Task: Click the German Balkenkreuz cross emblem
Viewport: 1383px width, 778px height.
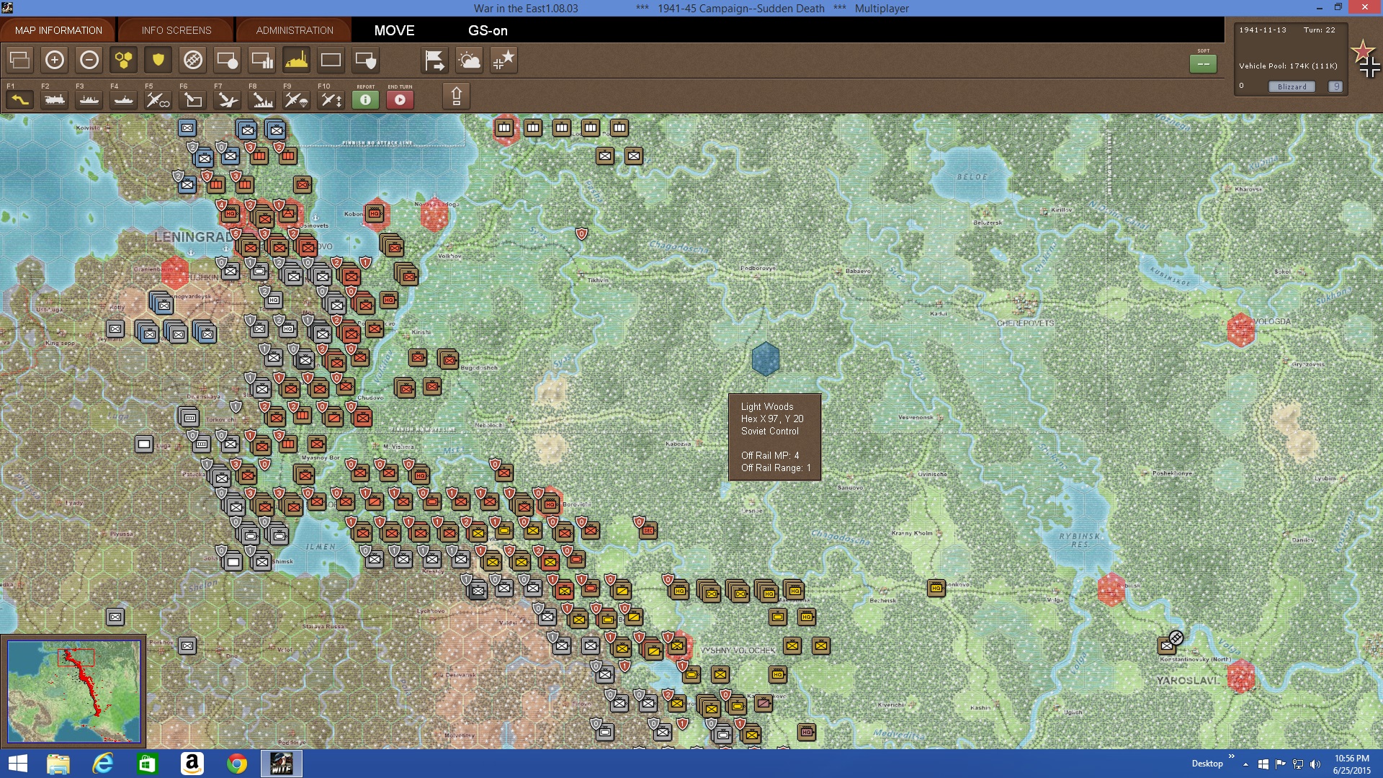Action: click(1369, 68)
